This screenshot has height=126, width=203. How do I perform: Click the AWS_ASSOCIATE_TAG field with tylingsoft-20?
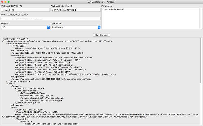[x=25, y=10]
